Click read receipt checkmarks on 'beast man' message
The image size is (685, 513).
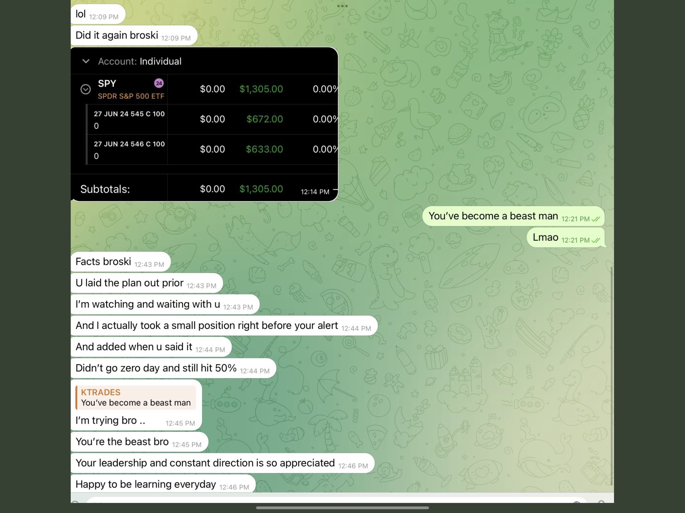596,219
